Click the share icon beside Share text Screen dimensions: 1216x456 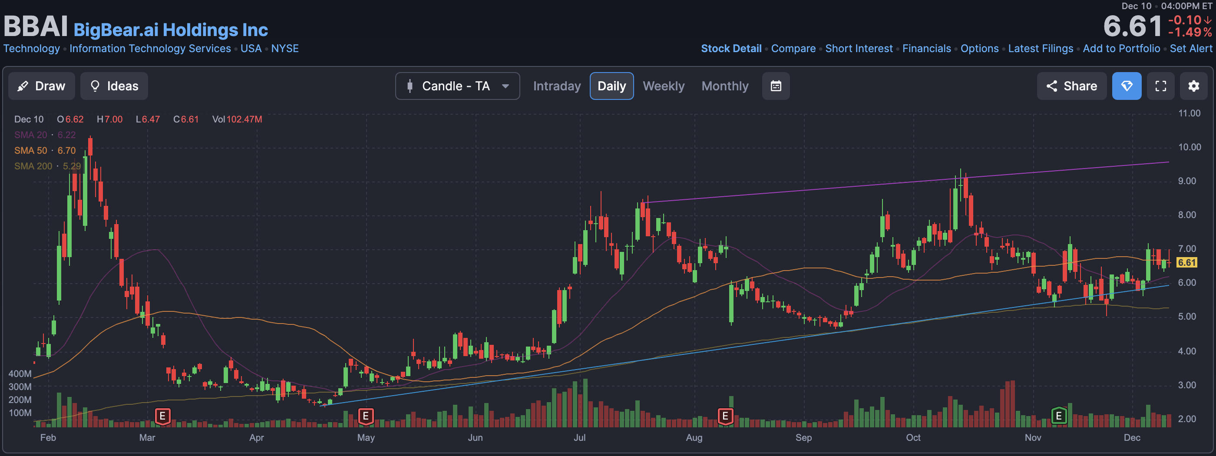(x=1051, y=86)
